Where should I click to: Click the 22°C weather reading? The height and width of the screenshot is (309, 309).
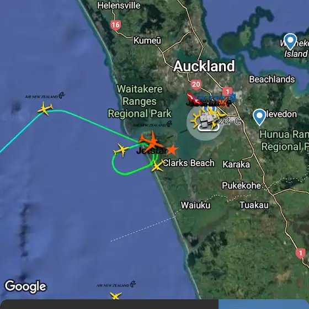pyautogui.click(x=230, y=121)
